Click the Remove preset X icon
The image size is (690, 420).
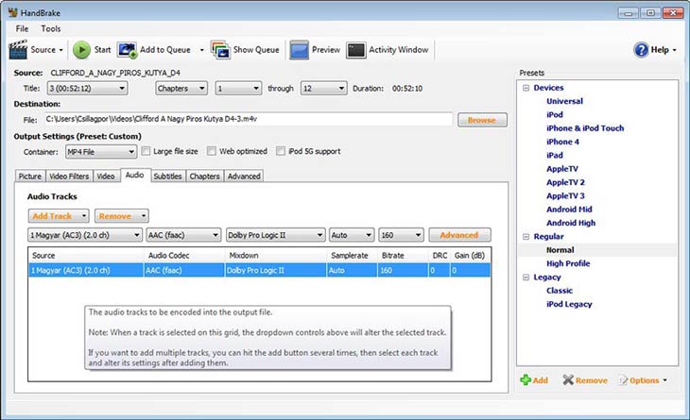tap(567, 380)
